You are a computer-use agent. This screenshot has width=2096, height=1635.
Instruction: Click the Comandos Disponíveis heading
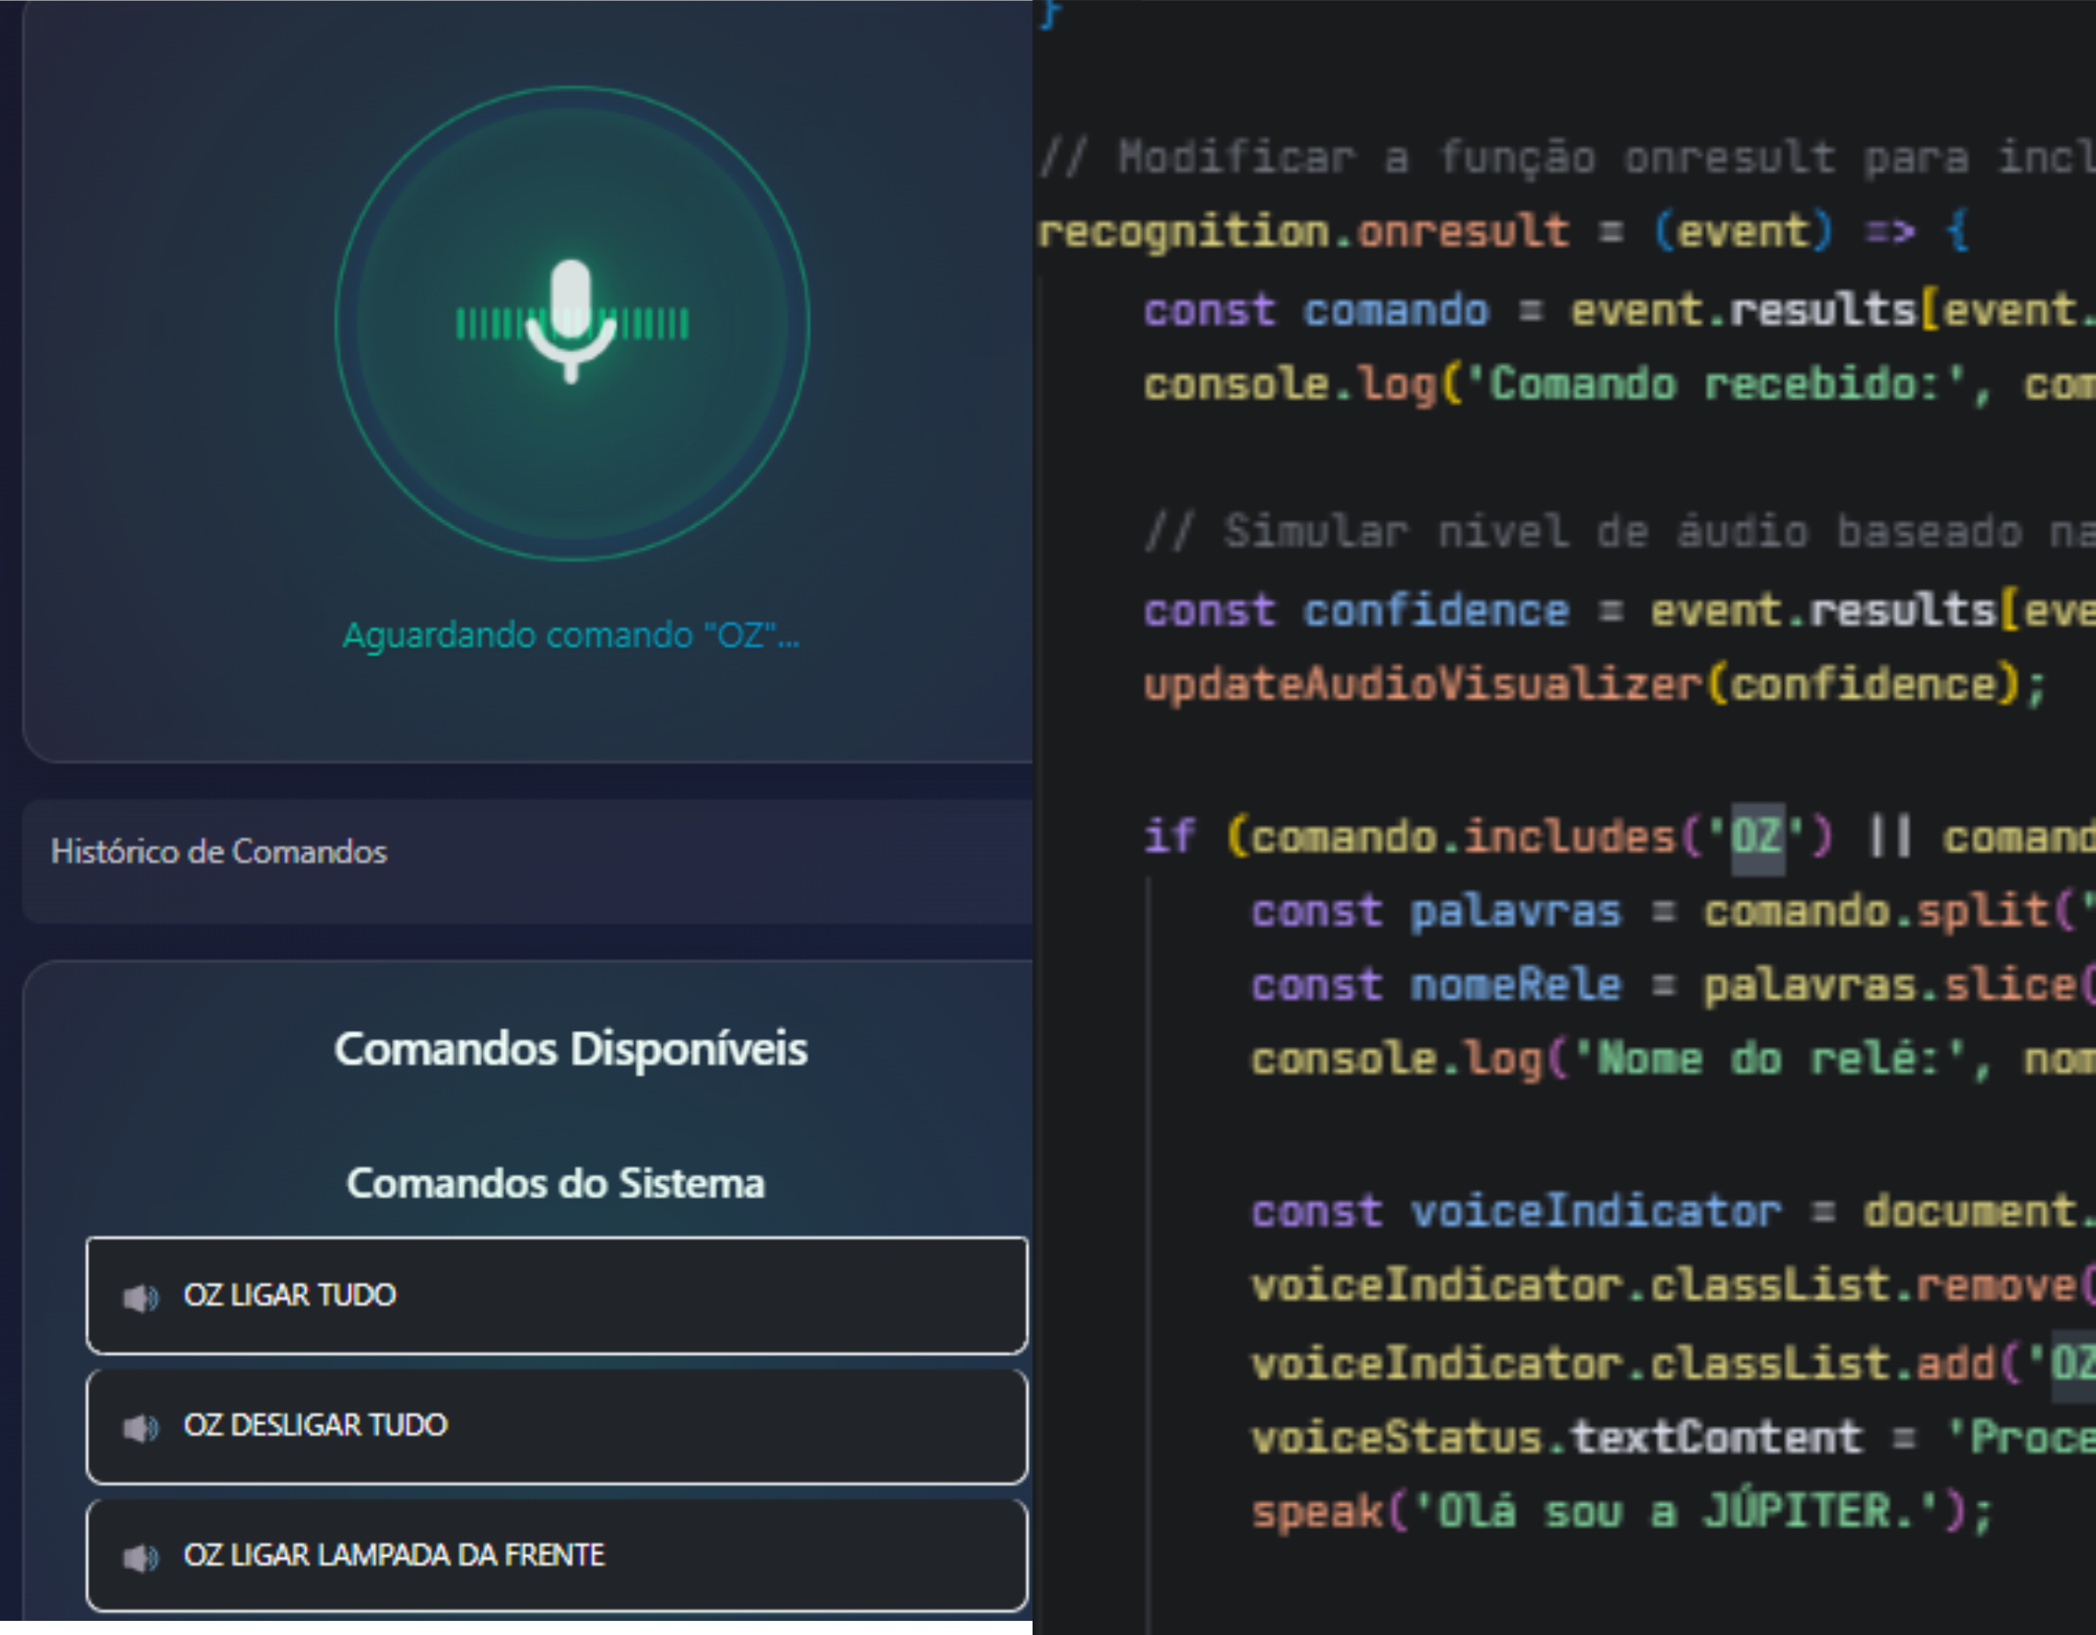(x=570, y=1048)
